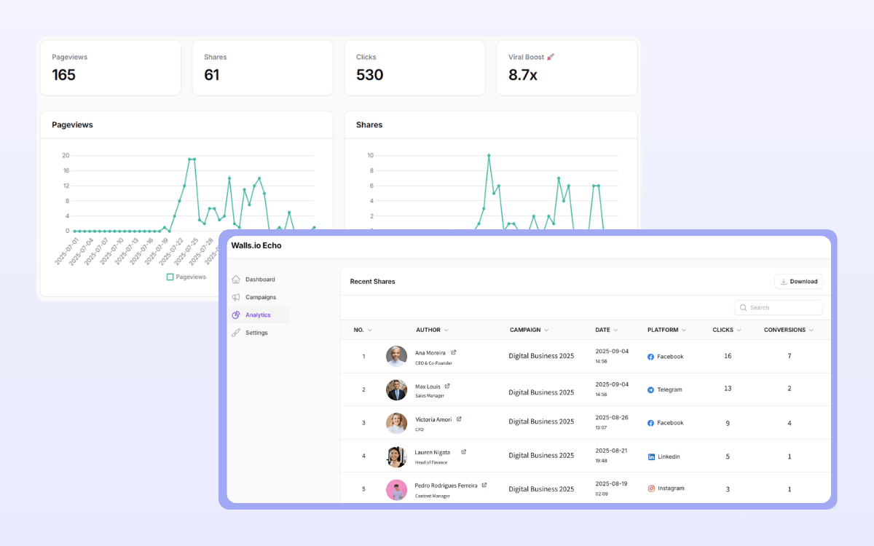Open Lauren Nigata's external link icon
874x546 pixels.
click(x=464, y=452)
